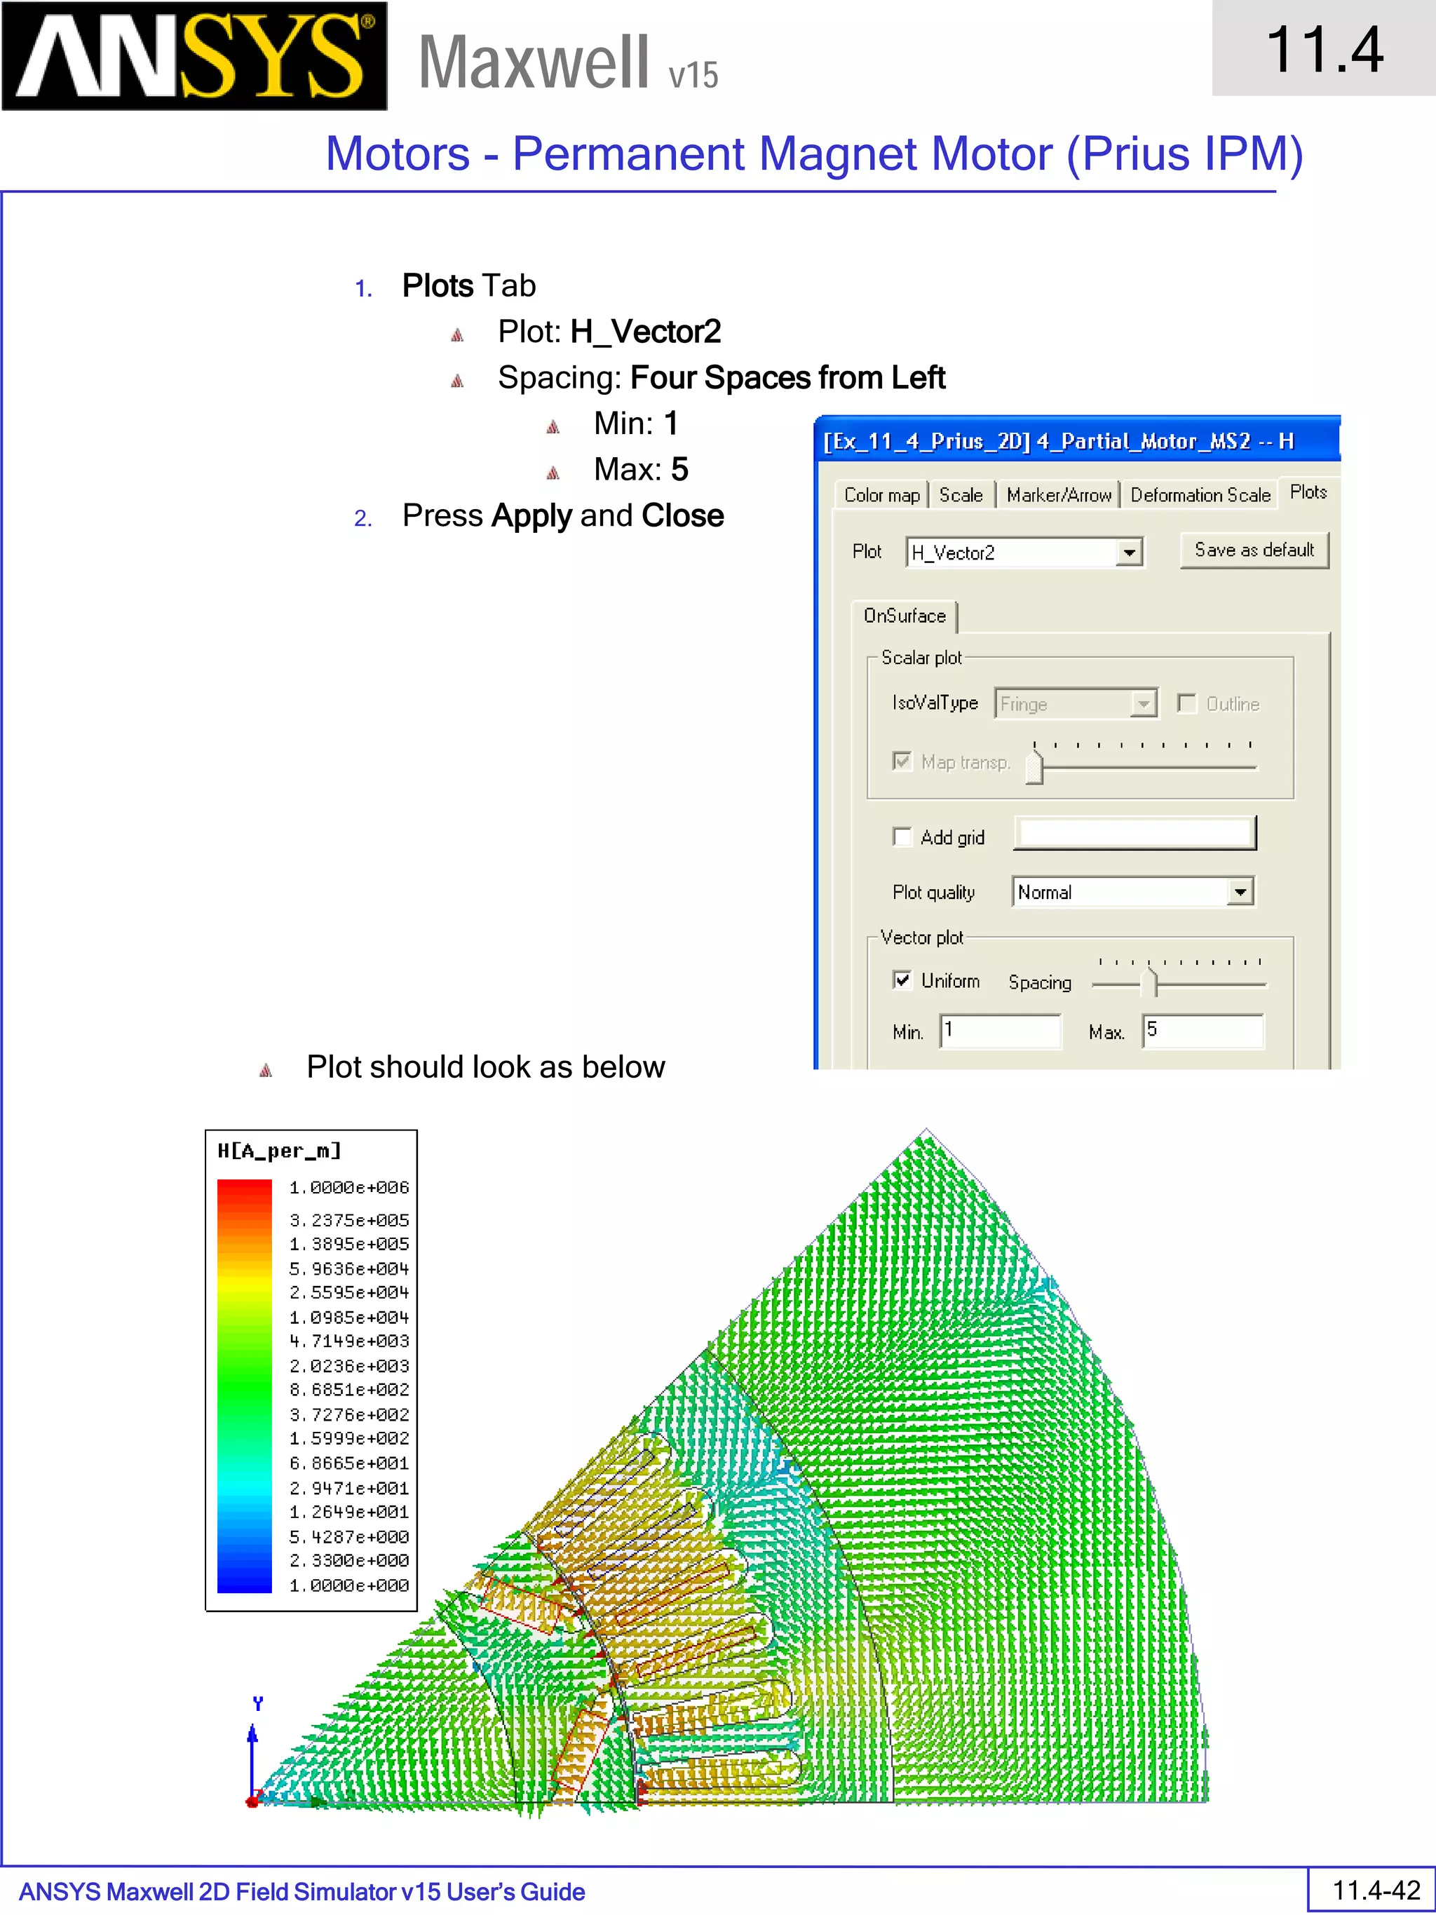Click legend value 1.0985e+004

[348, 1317]
